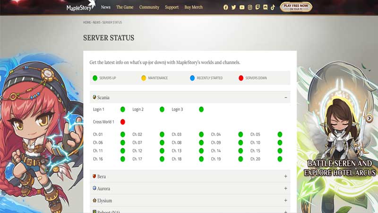The width and height of the screenshot is (378, 213).
Task: Click the Ch. 17 green status dot
Action: tap(162, 159)
